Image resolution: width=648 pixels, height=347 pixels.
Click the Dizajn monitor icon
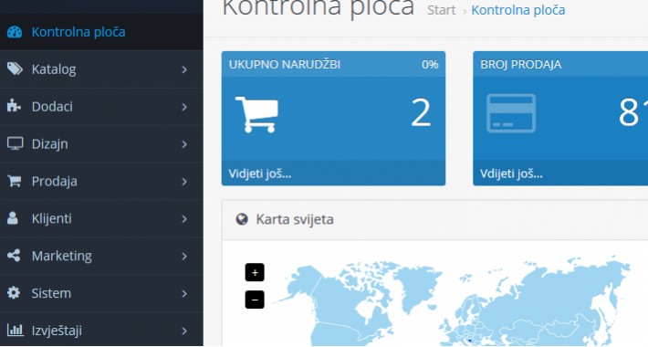pos(15,143)
